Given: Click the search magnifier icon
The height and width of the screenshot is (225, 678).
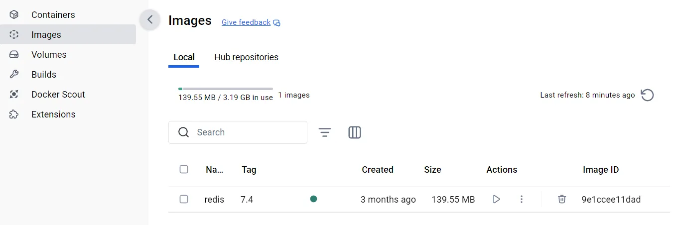Looking at the screenshot, I should [x=183, y=132].
